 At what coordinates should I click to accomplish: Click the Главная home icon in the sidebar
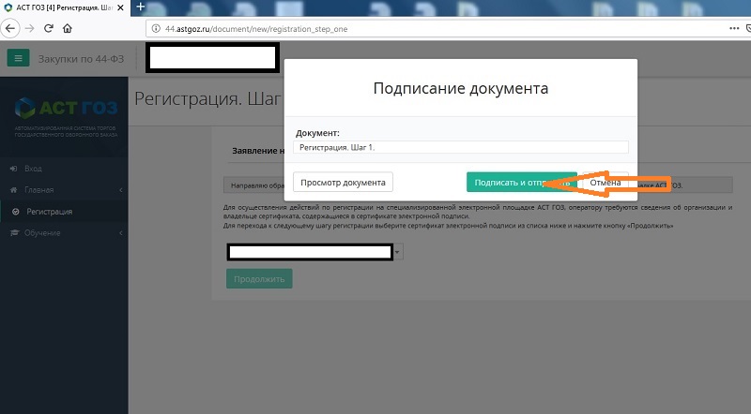[x=14, y=190]
